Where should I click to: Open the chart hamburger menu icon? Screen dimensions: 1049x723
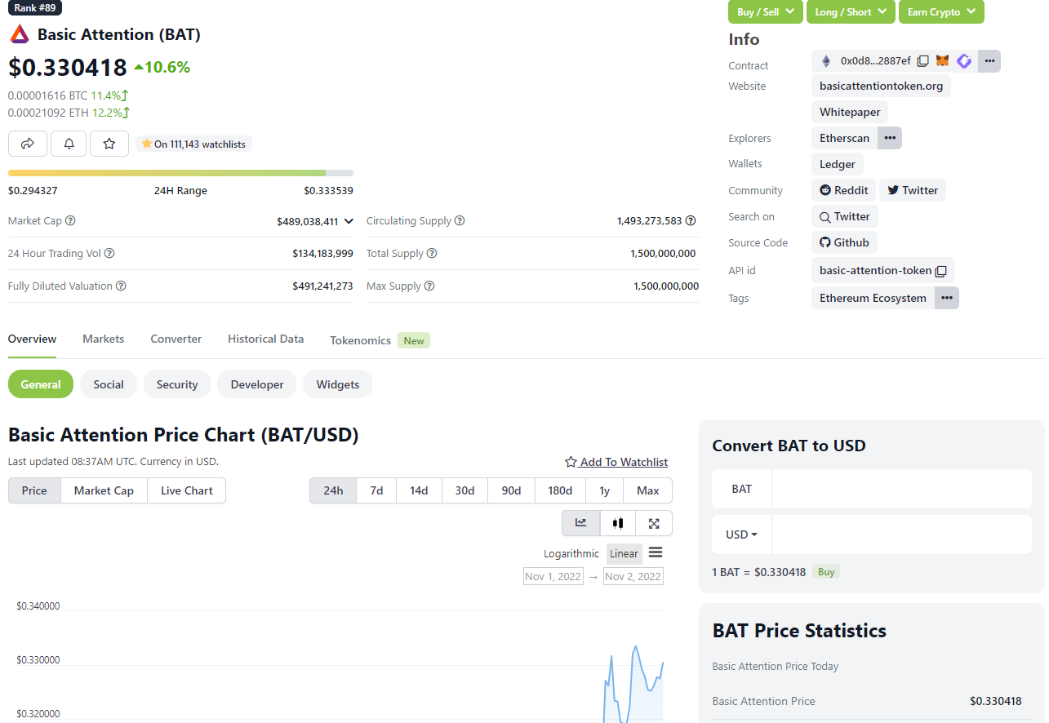tap(656, 553)
